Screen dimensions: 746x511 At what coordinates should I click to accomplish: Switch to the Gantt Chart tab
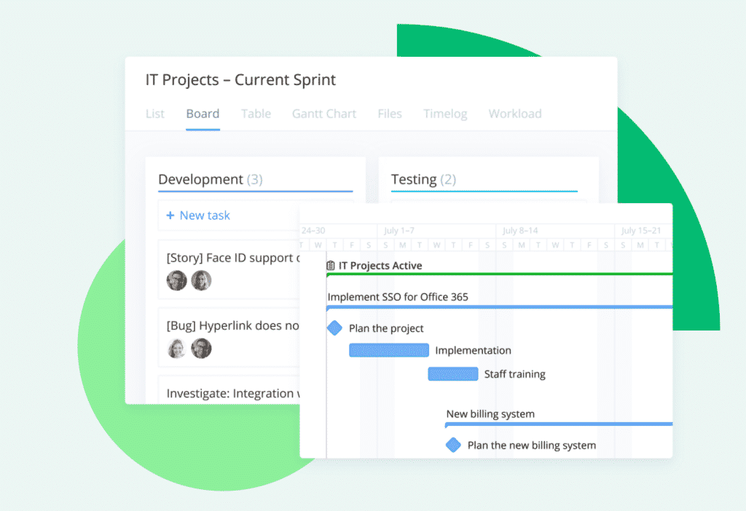click(324, 114)
